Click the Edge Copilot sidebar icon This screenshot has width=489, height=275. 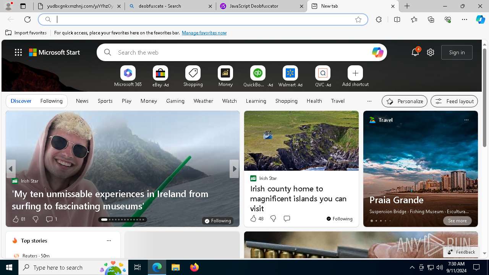pyautogui.click(x=480, y=19)
